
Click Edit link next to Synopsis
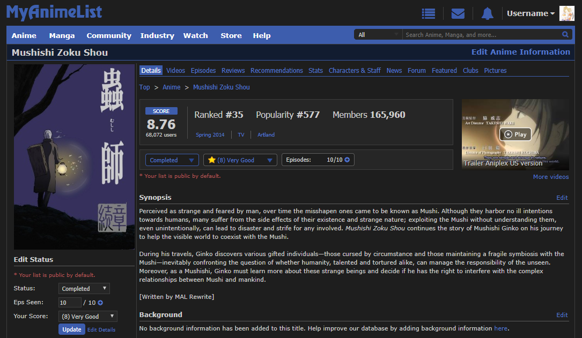coord(562,198)
